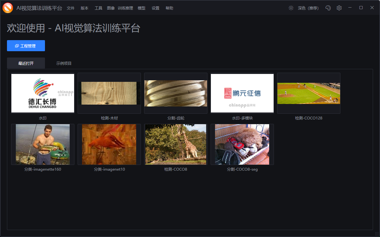This screenshot has width=380, height=237.
Task: Click the 工程管理 button
Action: (26, 46)
